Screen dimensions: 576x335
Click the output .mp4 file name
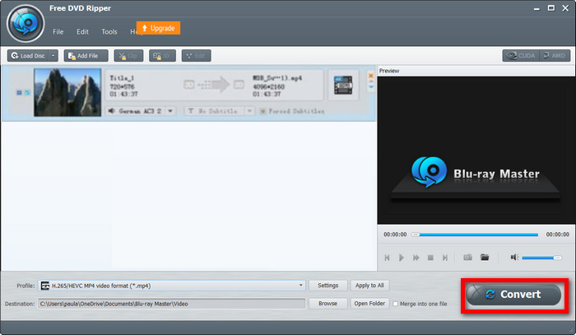click(277, 78)
